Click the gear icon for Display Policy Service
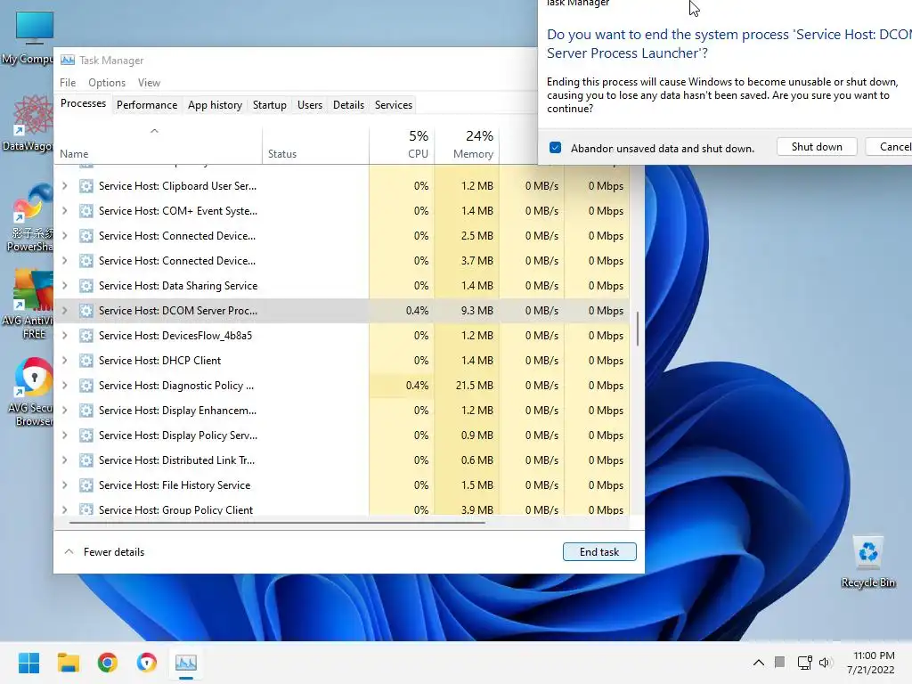The width and height of the screenshot is (912, 684). tap(86, 436)
